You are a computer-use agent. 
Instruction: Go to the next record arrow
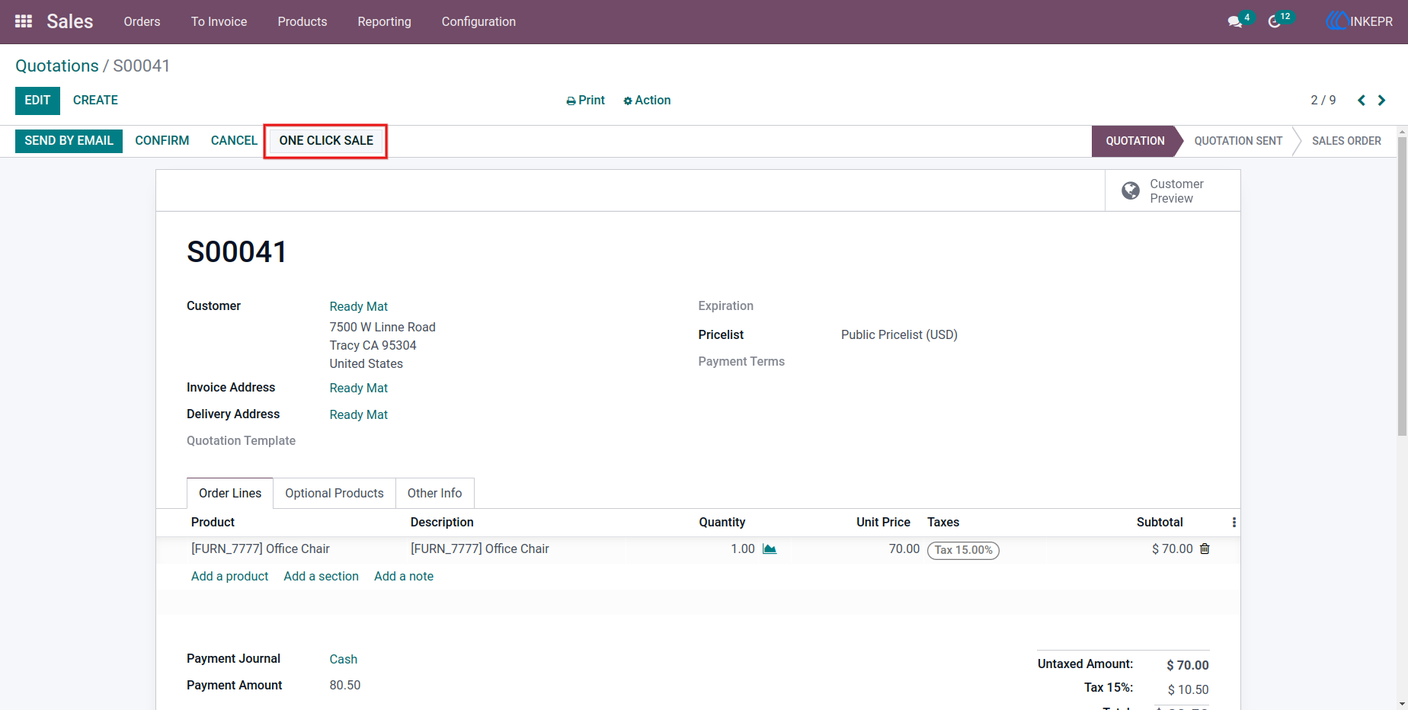pyautogui.click(x=1381, y=101)
